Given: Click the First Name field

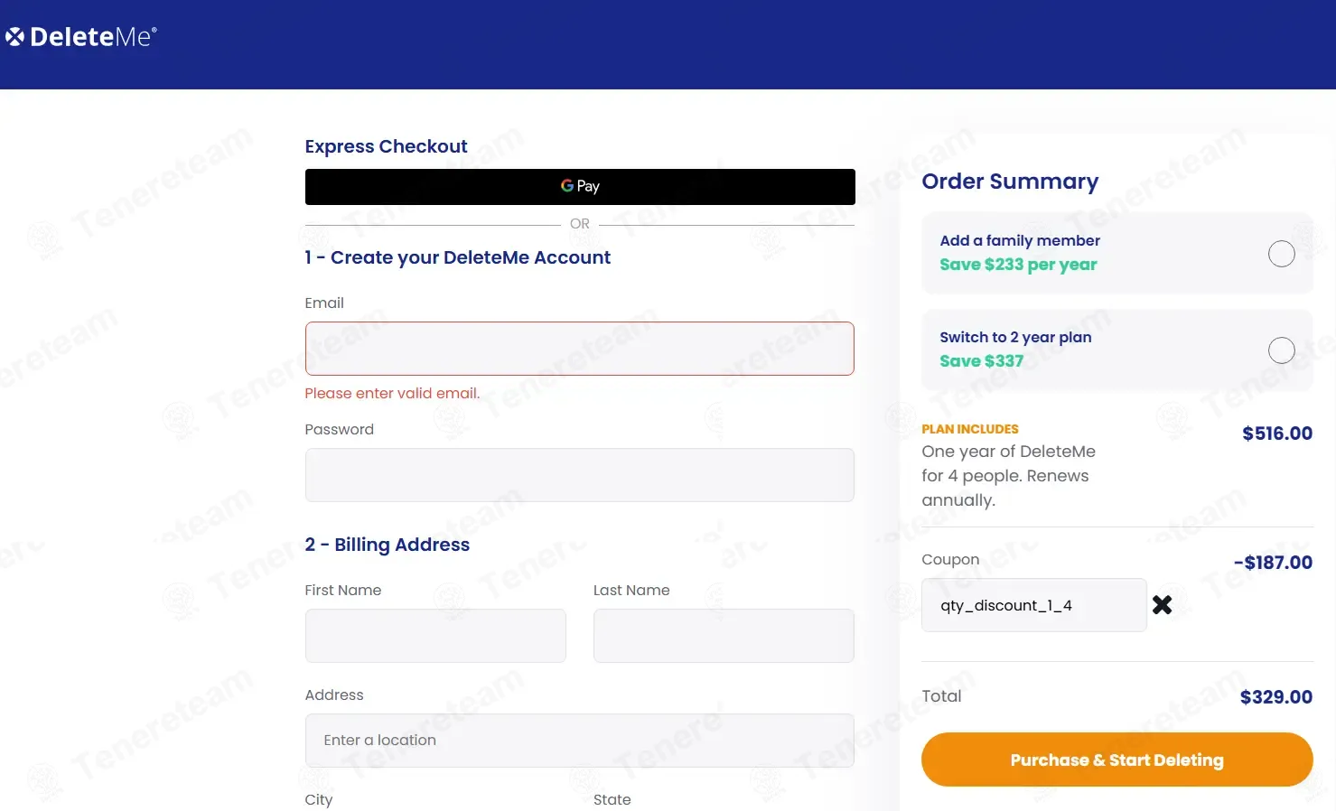Looking at the screenshot, I should click(x=435, y=636).
